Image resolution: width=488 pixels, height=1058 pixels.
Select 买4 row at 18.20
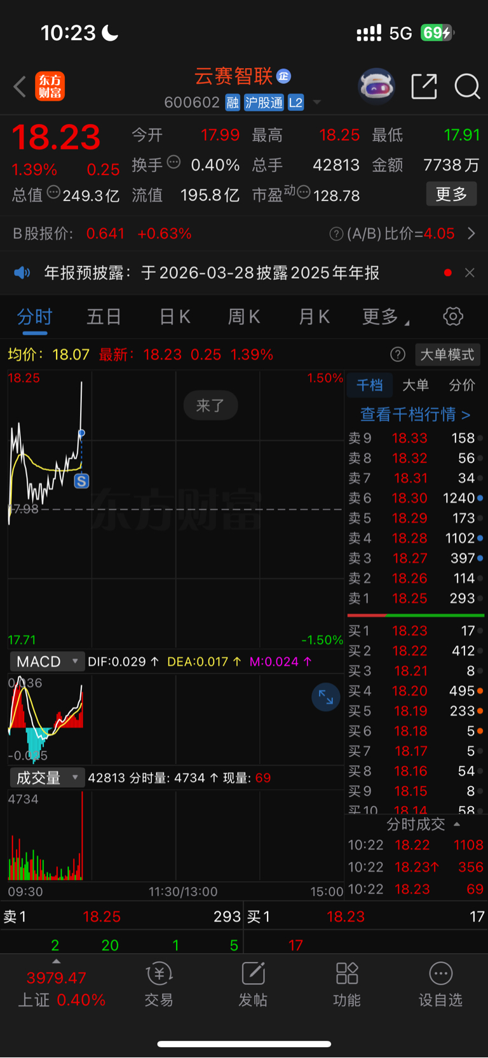(416, 691)
